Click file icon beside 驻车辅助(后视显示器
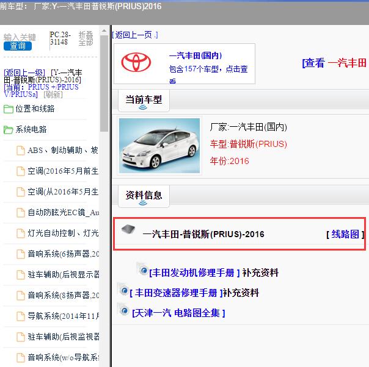Screen dimensions: 369x367 21,274
